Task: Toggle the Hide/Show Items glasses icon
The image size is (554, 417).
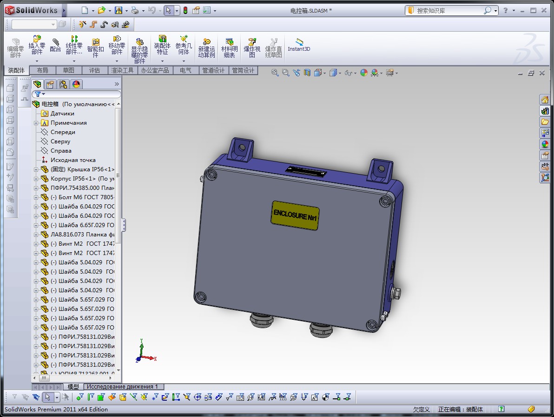Action: pos(348,73)
